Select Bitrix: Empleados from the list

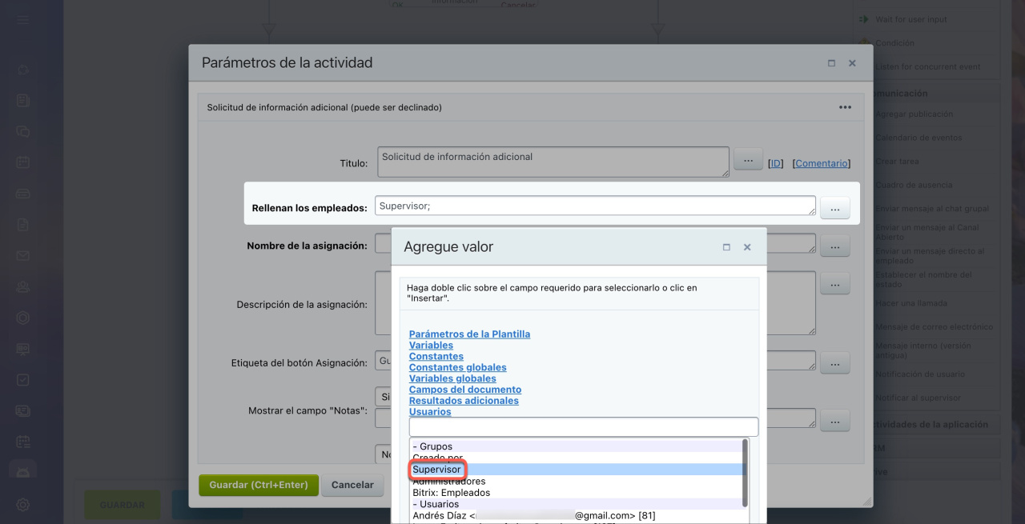451,493
